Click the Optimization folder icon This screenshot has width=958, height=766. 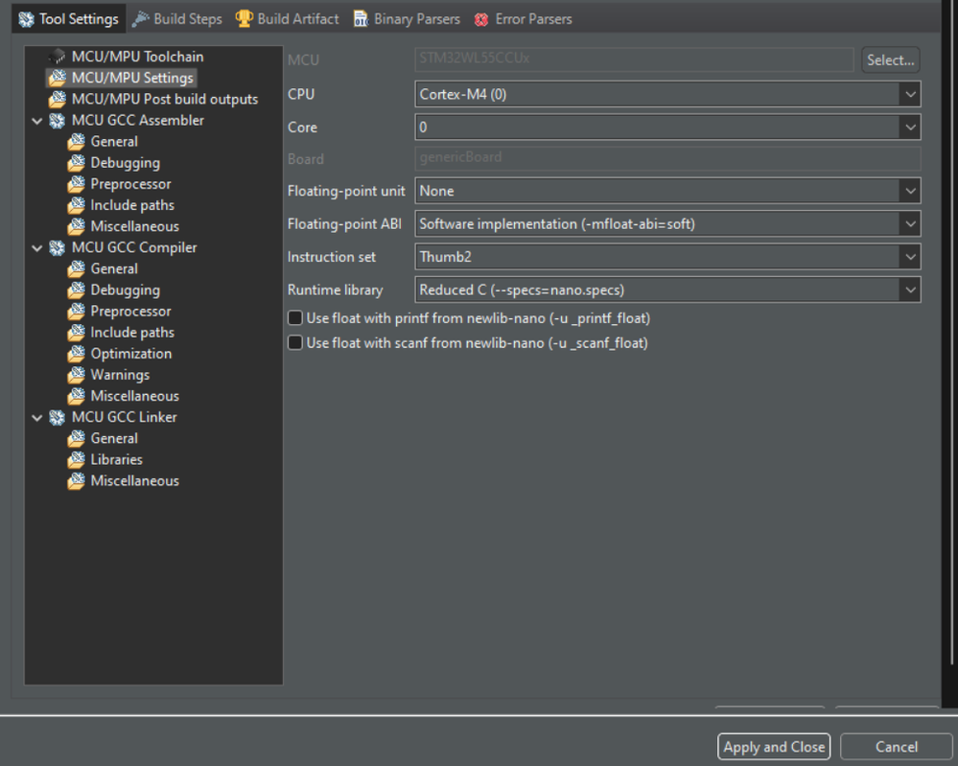(x=77, y=354)
